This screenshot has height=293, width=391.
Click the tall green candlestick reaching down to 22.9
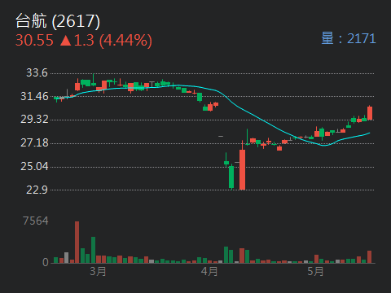(231, 177)
